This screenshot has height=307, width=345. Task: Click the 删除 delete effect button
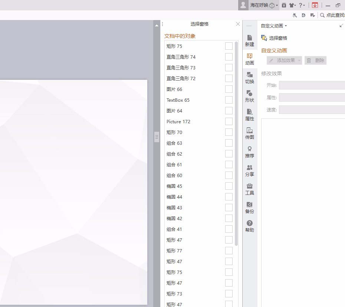tap(315, 61)
